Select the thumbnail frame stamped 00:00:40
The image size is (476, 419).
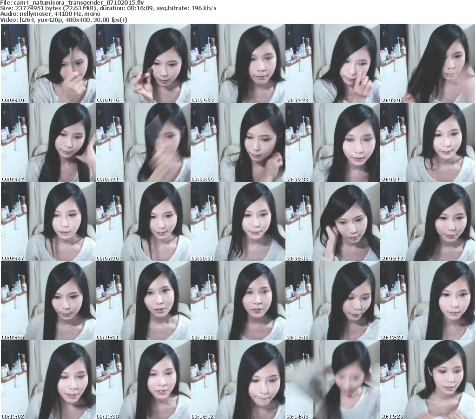[48, 63]
